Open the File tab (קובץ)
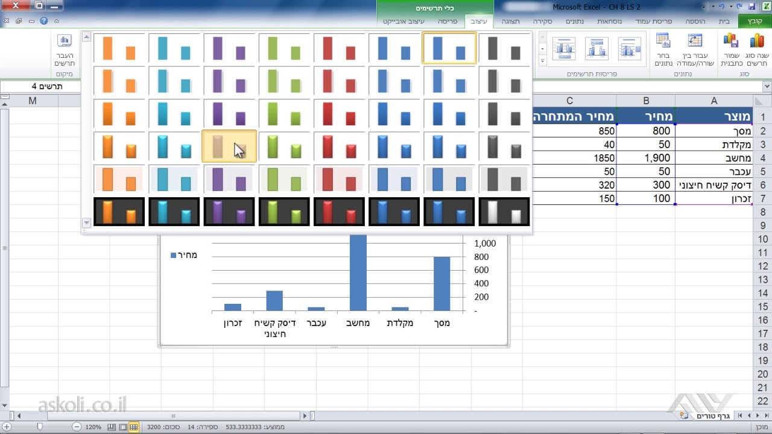This screenshot has height=434, width=772. [755, 21]
